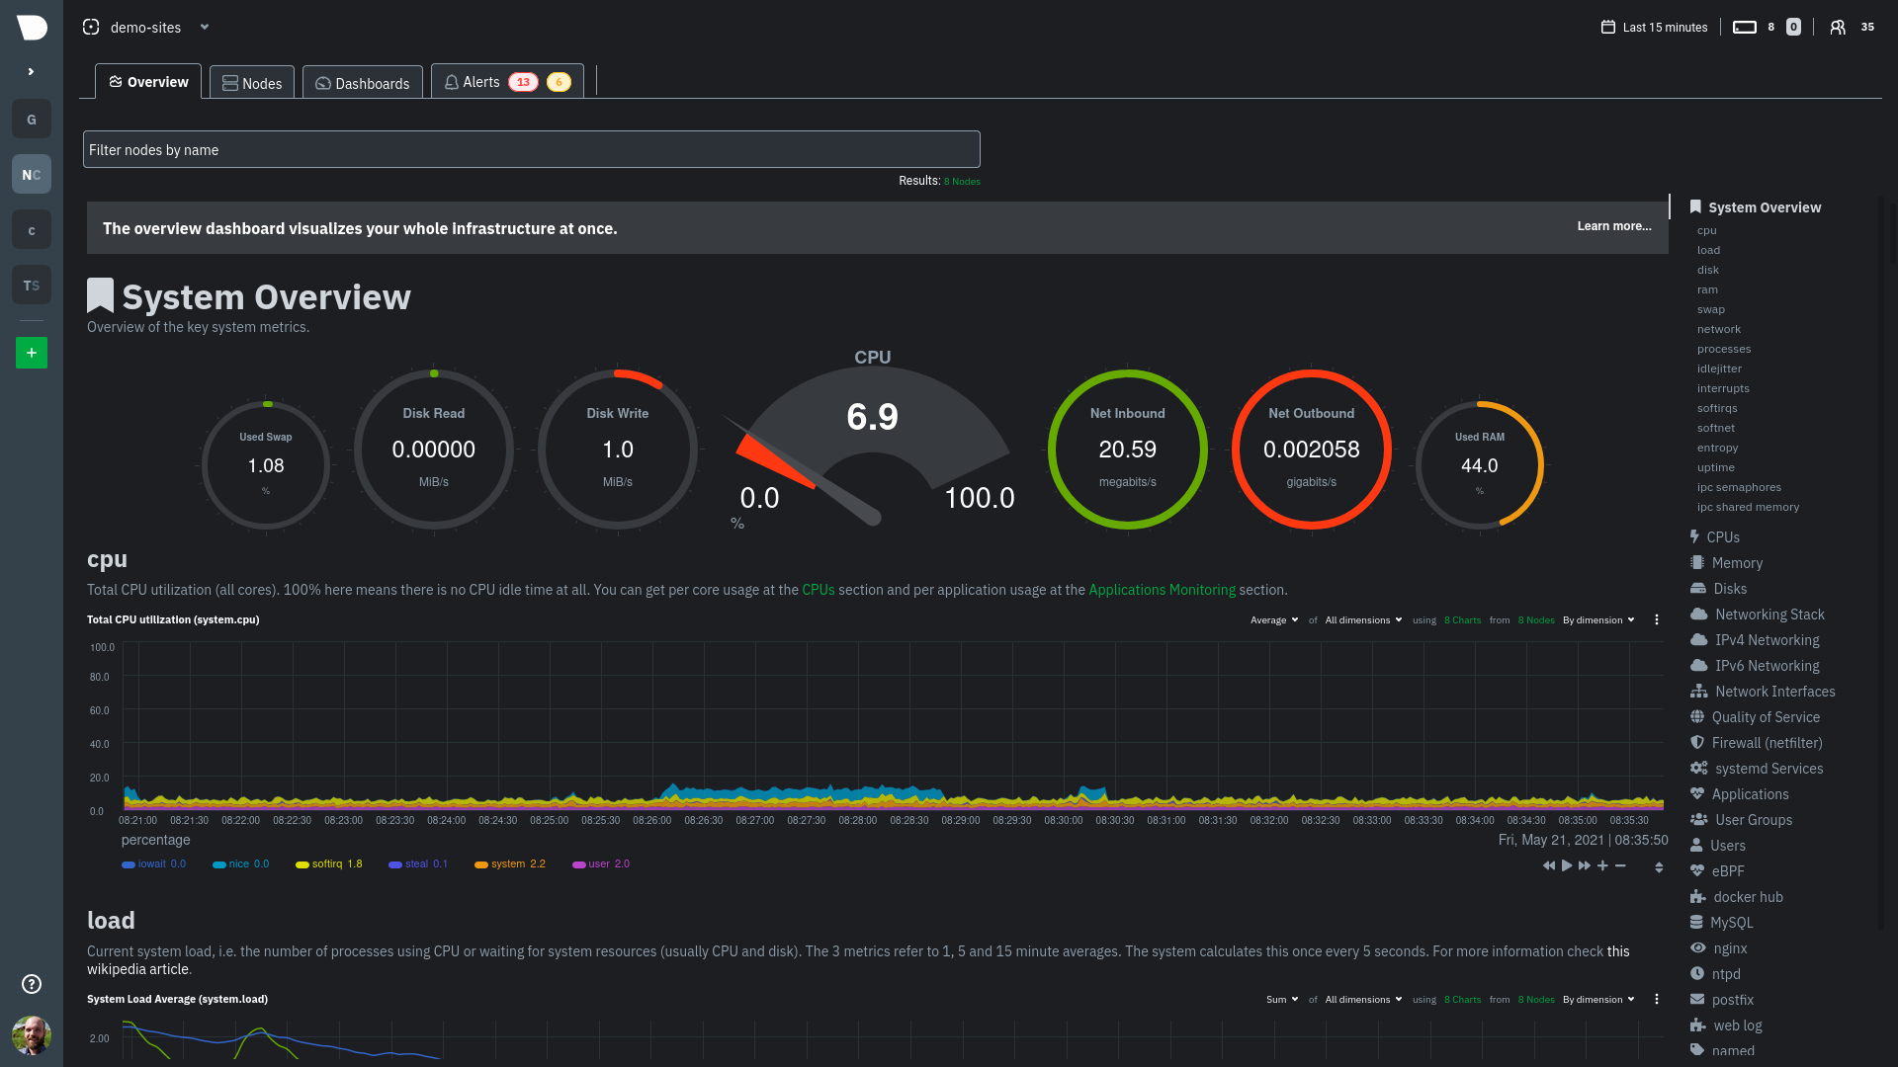Screen dimensions: 1898x1067
Task: Open the By dimension grouping dropdown
Action: [x=1597, y=620]
